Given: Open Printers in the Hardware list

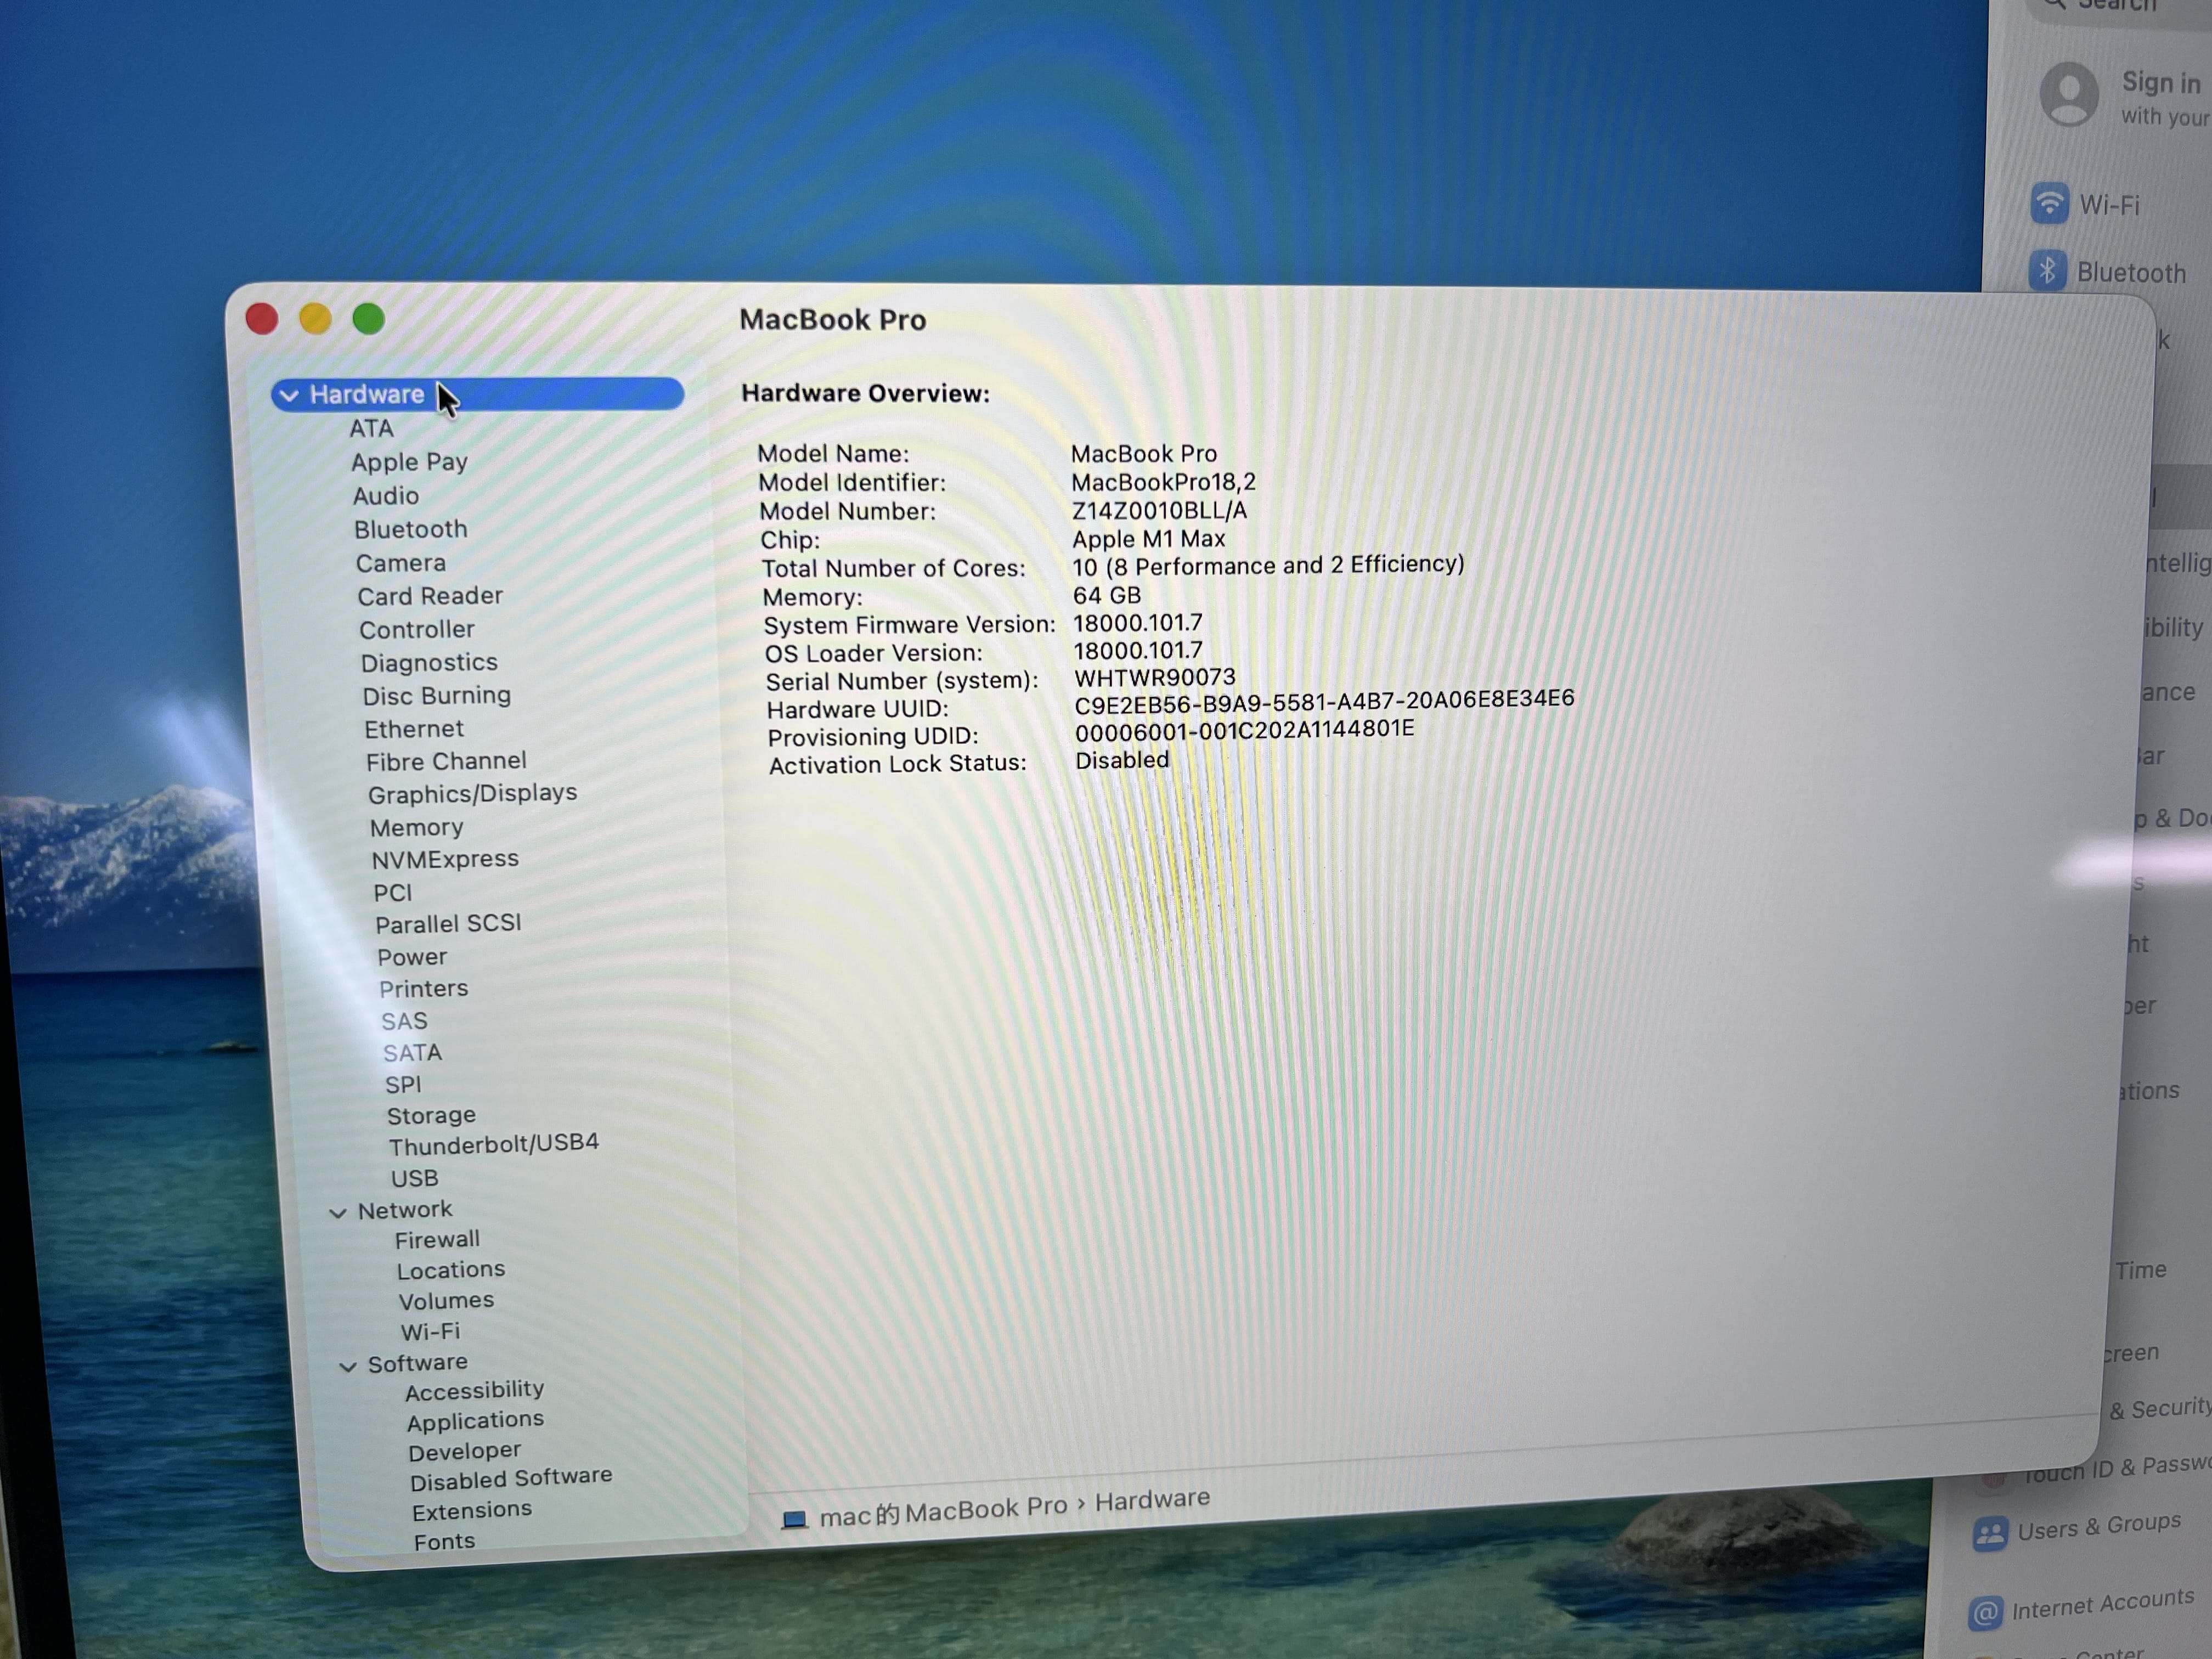Looking at the screenshot, I should (x=423, y=989).
